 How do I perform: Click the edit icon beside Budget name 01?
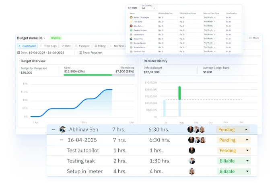pos(45,38)
